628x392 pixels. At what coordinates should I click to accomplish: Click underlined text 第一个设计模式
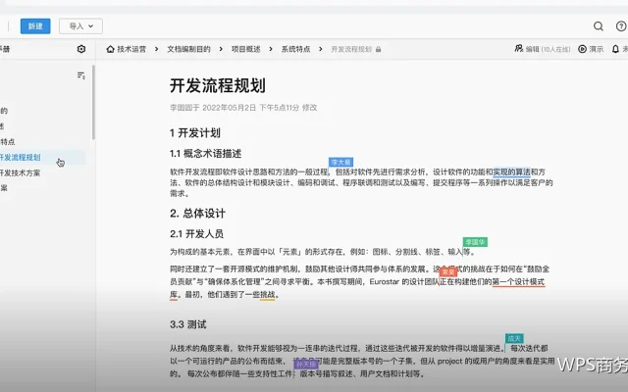[518, 281]
